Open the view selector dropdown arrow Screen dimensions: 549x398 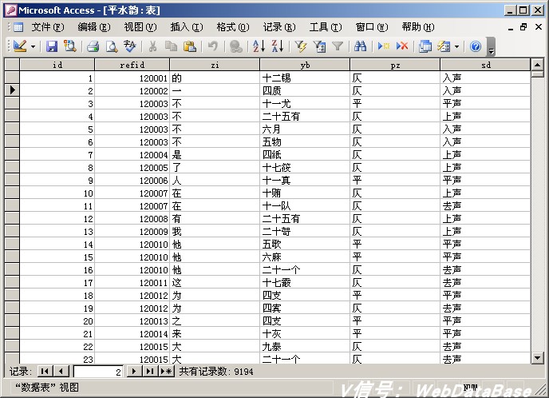pos(34,46)
